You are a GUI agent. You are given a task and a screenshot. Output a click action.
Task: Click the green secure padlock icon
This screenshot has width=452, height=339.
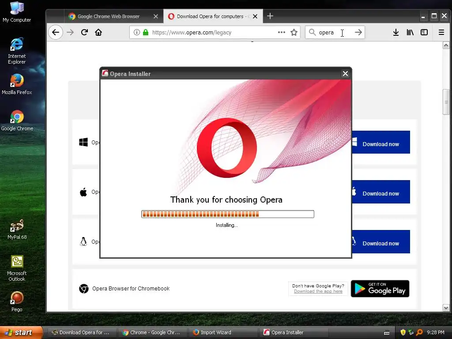[x=146, y=32]
